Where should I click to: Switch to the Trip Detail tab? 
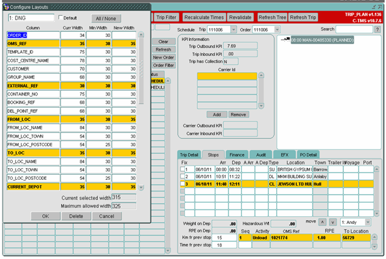(189, 154)
